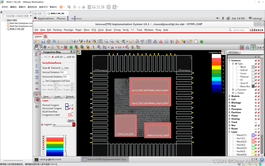Click the wire edit bent-line icon

point(93,47)
